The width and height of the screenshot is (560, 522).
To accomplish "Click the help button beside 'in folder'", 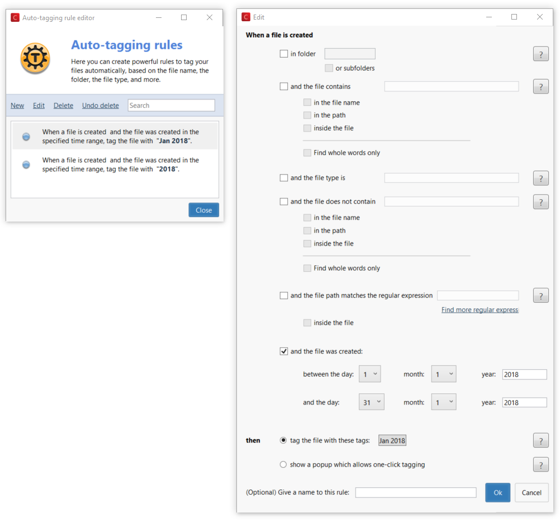I will (540, 54).
